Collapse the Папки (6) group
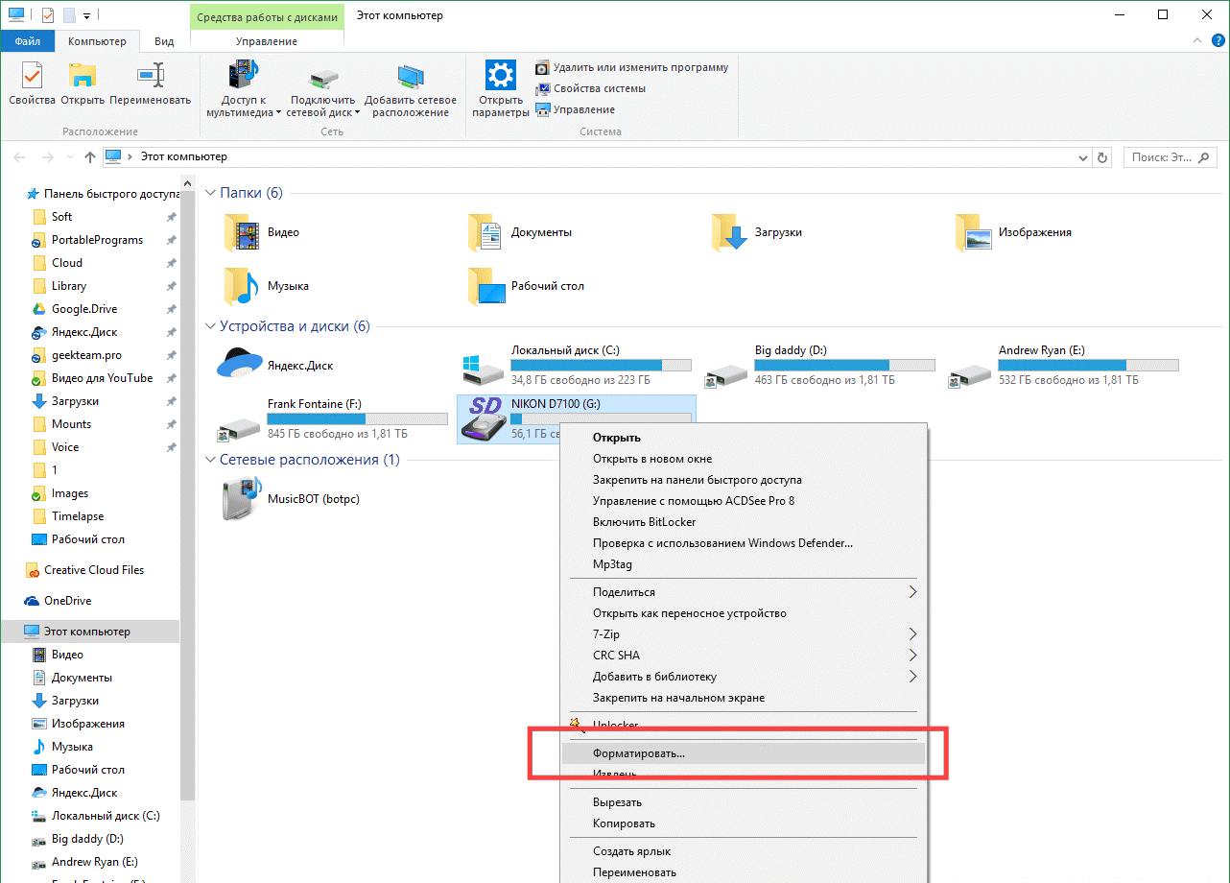 point(211,193)
